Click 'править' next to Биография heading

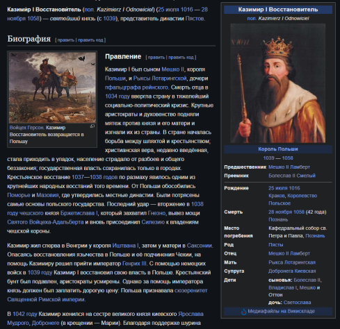click(x=66, y=40)
